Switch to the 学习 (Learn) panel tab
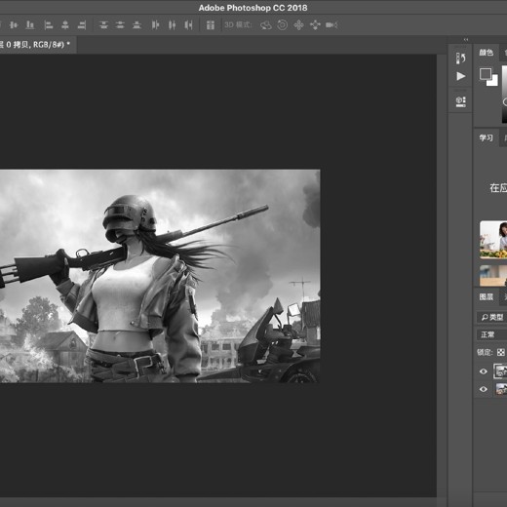The image size is (507, 507). point(486,137)
